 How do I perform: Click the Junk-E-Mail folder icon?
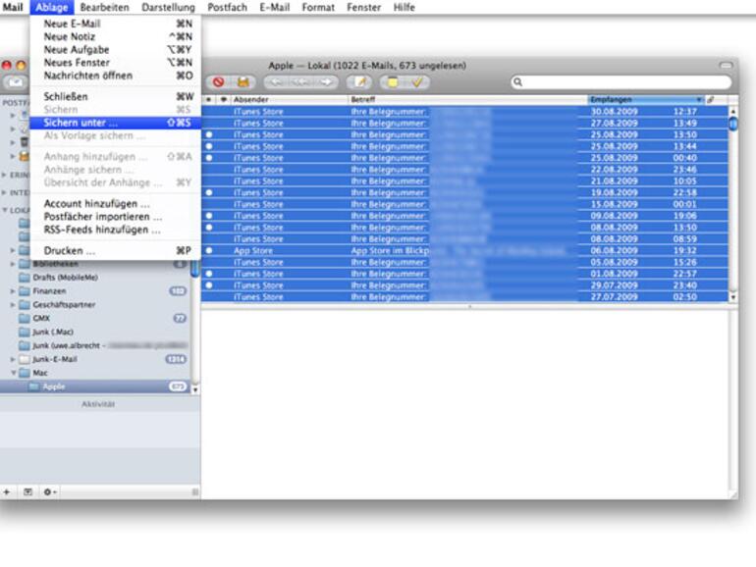pyautogui.click(x=25, y=359)
